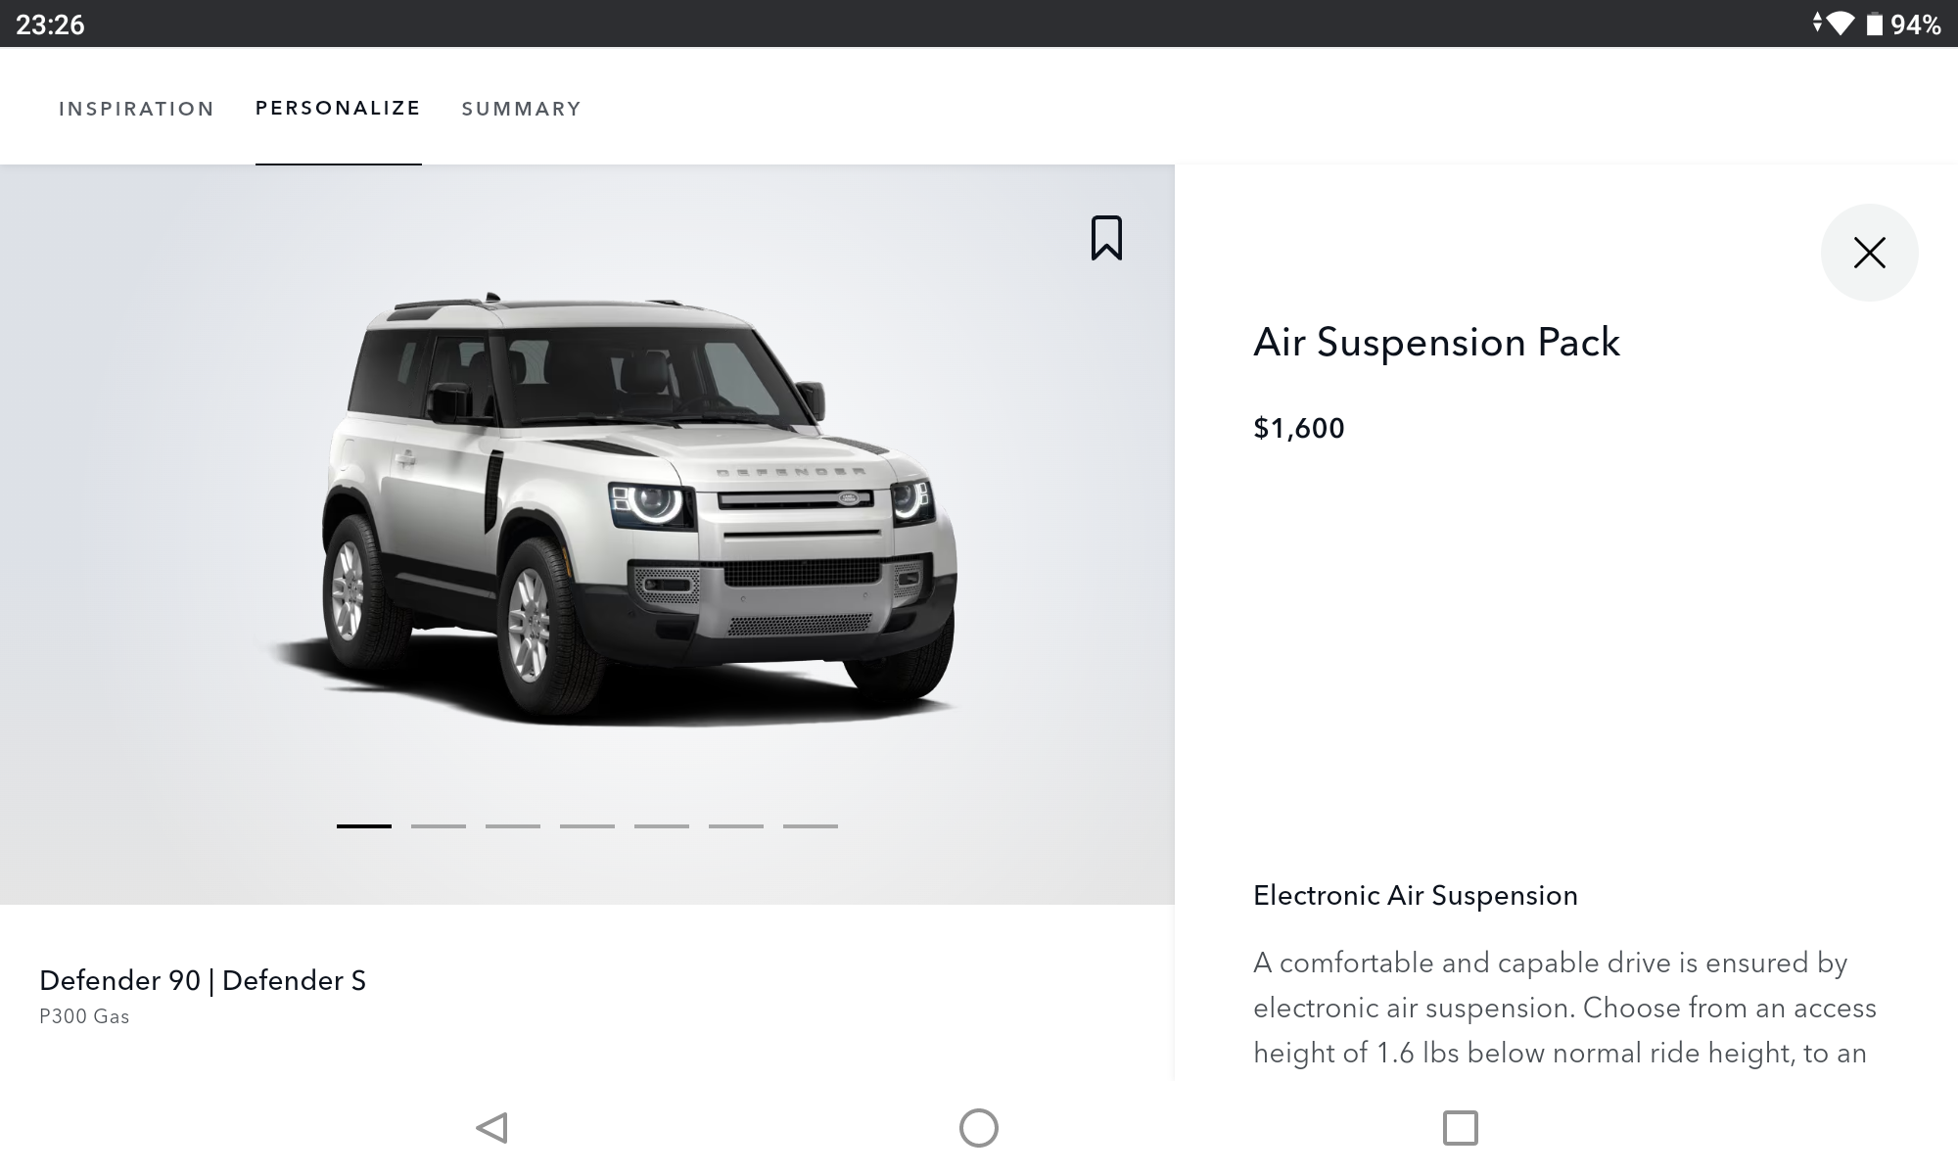This screenshot has height=1175, width=1958.
Task: Jump to the second carousel image indicator
Action: [439, 826]
